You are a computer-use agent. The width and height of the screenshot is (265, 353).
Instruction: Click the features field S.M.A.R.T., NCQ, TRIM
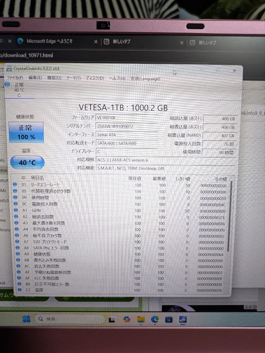[166, 168]
